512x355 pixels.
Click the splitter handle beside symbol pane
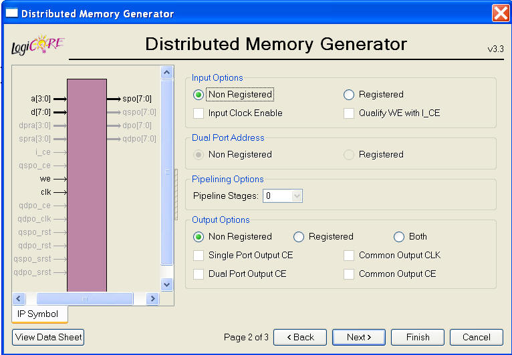click(x=176, y=194)
